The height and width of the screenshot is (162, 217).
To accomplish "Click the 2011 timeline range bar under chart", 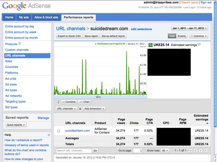I will 100,97.
